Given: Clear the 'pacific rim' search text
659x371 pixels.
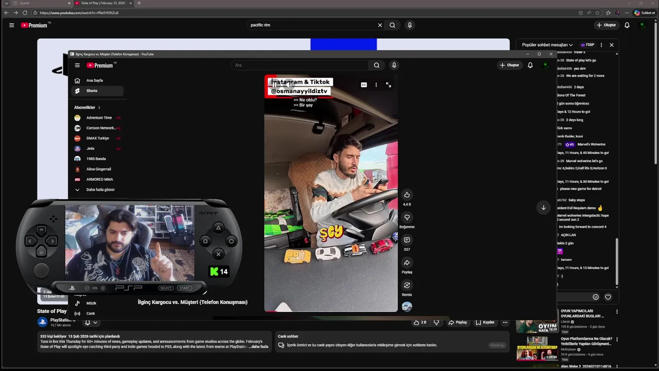Looking at the screenshot, I should click(x=380, y=25).
